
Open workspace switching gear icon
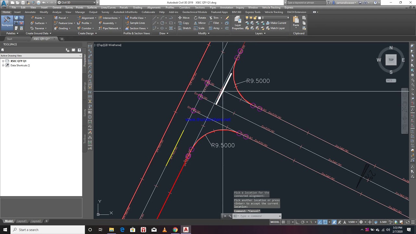coord(361,222)
